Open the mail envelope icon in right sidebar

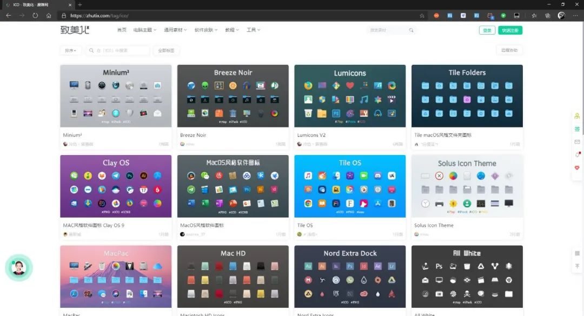[x=577, y=142]
